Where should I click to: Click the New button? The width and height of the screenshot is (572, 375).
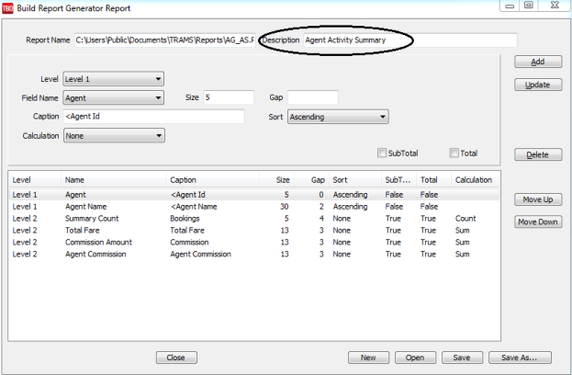(x=368, y=358)
